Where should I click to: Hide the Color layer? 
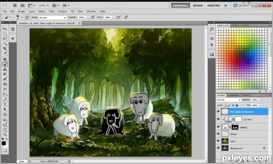(x=218, y=141)
